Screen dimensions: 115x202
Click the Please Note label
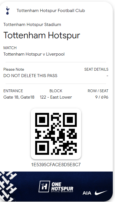click(x=14, y=69)
